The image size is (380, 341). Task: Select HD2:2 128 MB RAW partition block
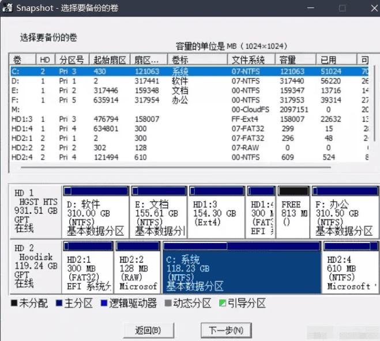pyautogui.click(x=138, y=267)
